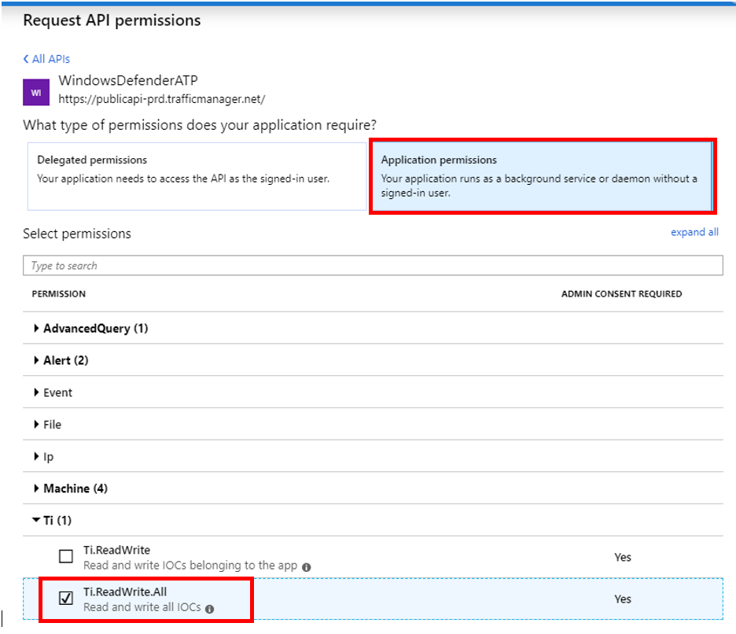Go back to All APIs

tap(46, 59)
